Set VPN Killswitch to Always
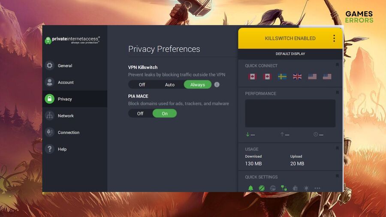This screenshot has height=217, width=386. 197,84
